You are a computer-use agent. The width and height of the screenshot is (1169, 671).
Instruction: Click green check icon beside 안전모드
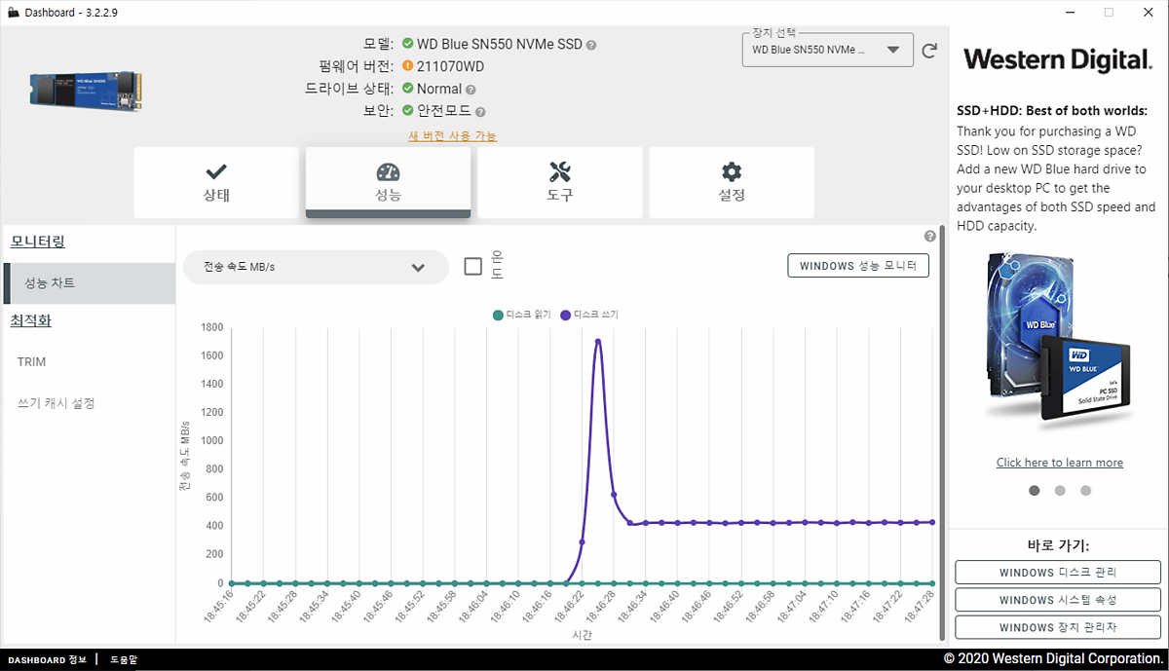407,111
